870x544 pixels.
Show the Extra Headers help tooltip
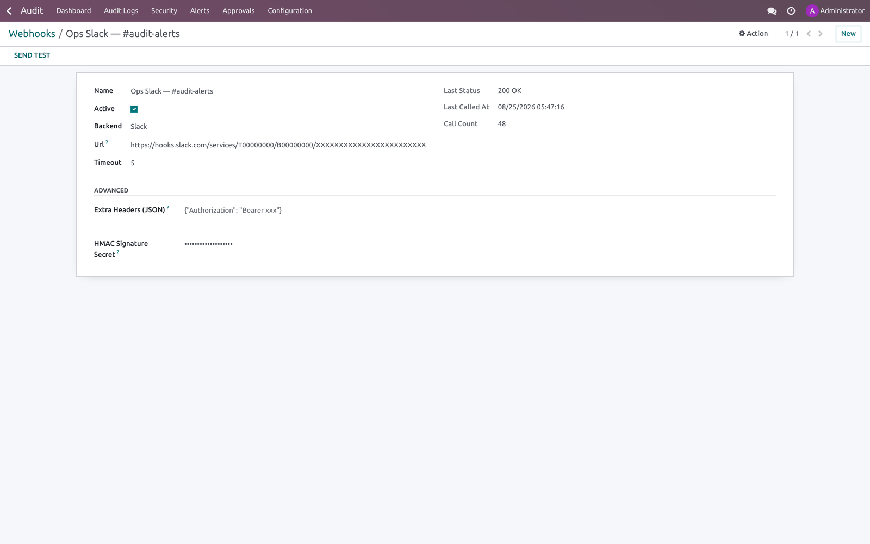click(x=168, y=207)
